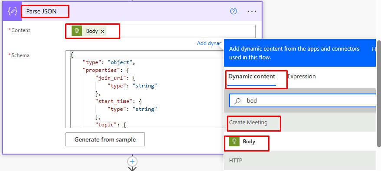Click the dynamic content search box
Image resolution: width=381 pixels, height=171 pixels.
(x=303, y=100)
